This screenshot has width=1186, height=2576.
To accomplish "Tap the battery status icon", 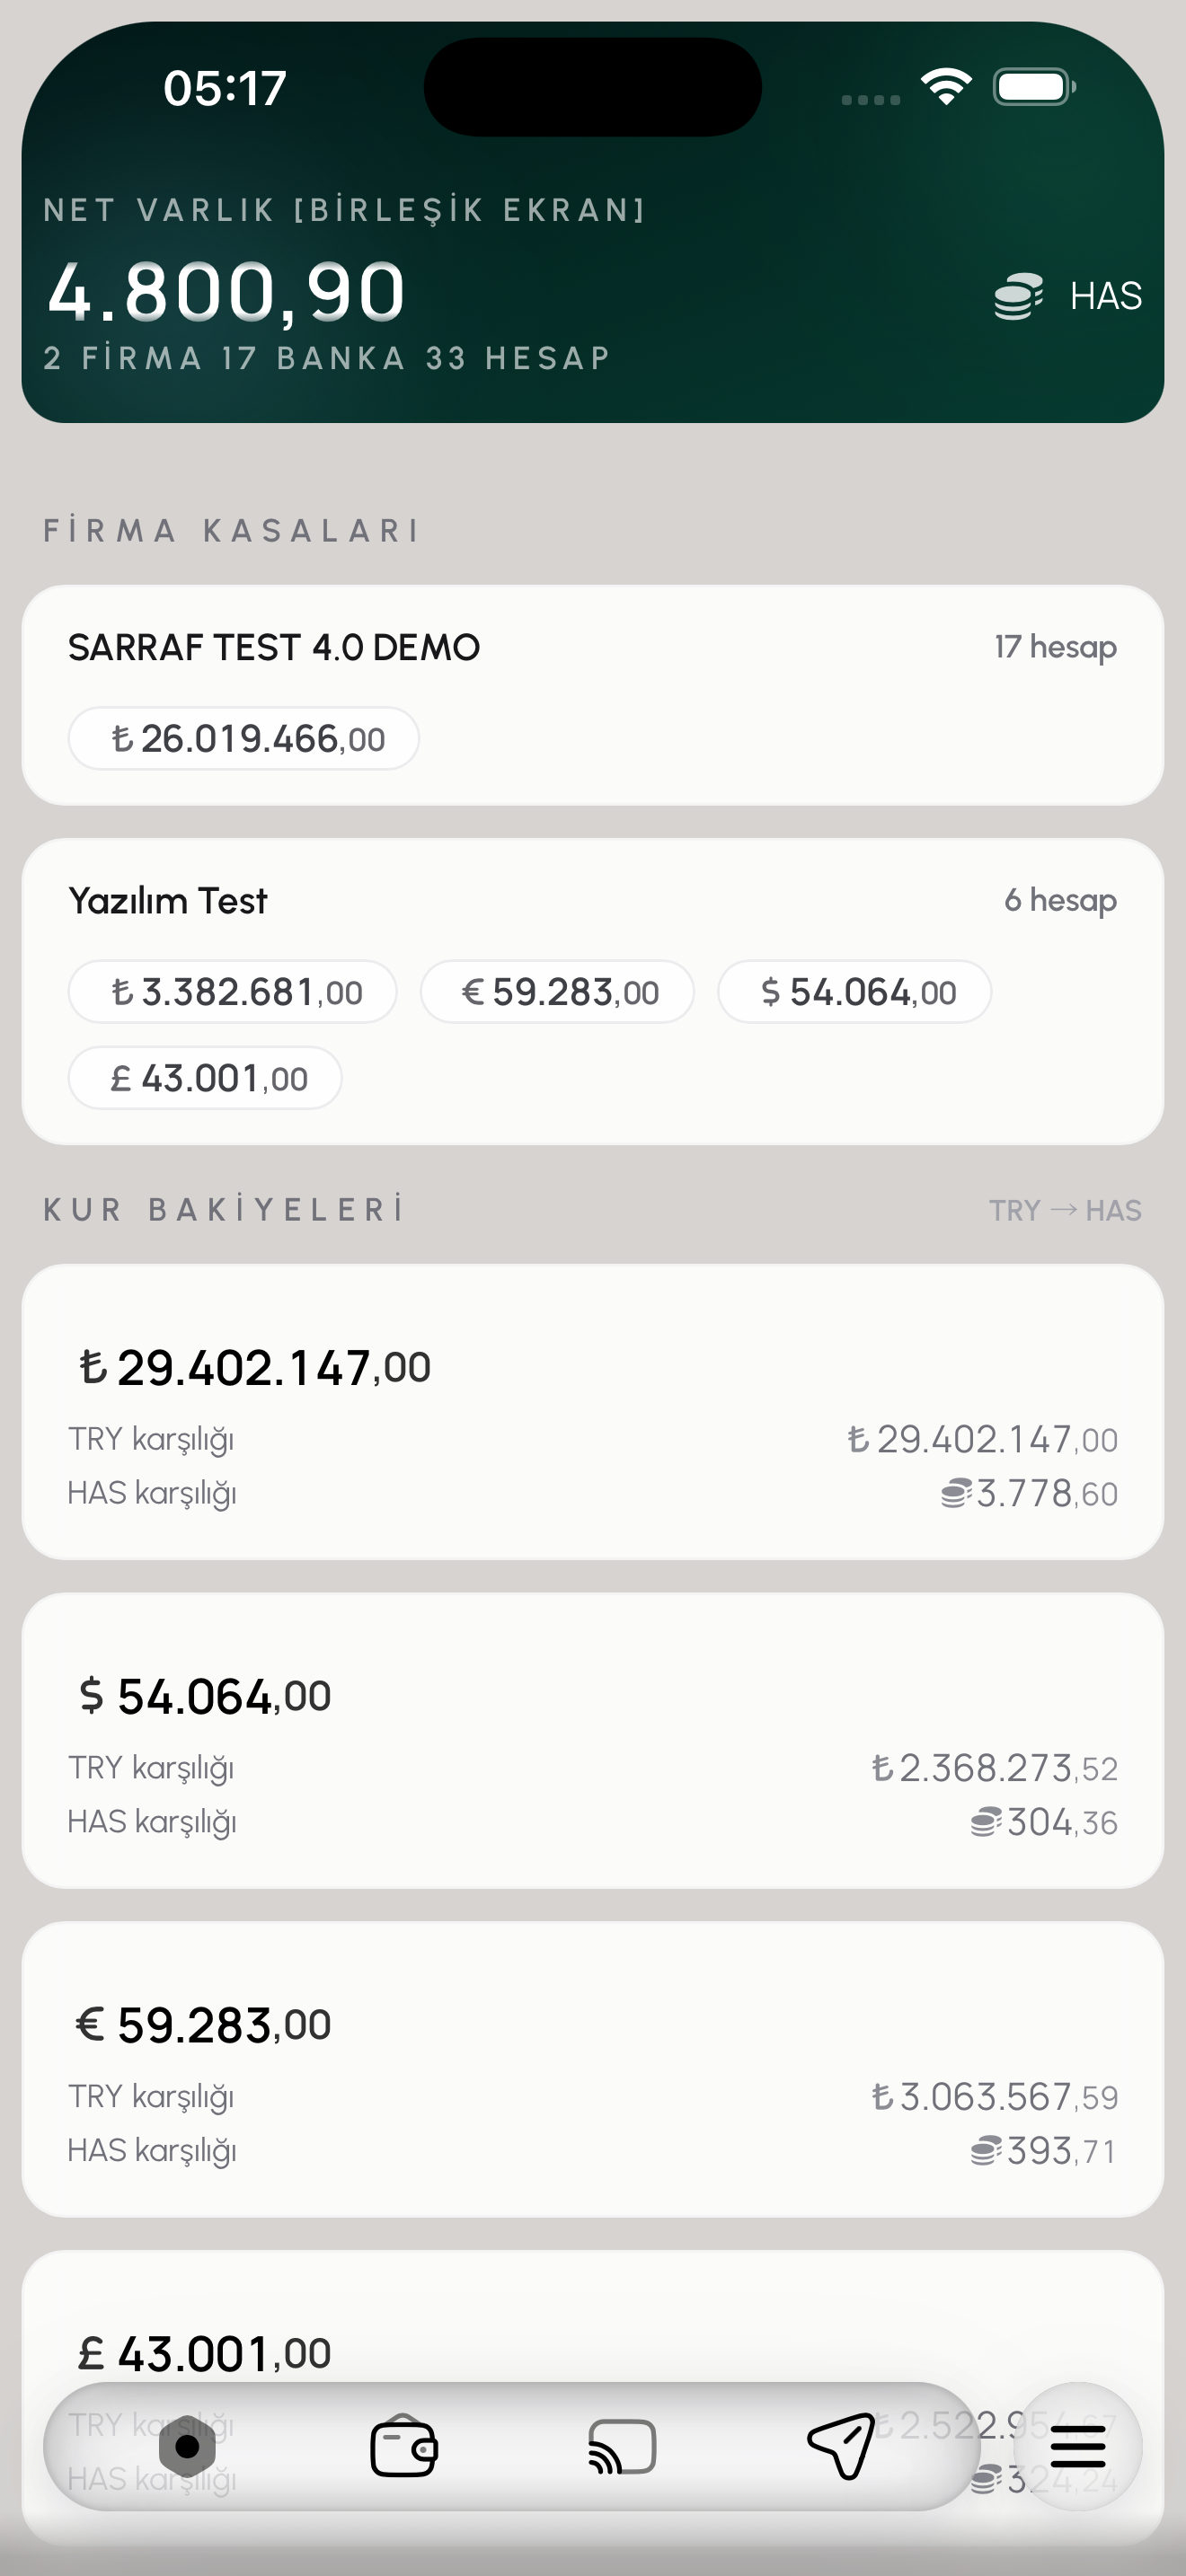I will pos(1034,87).
